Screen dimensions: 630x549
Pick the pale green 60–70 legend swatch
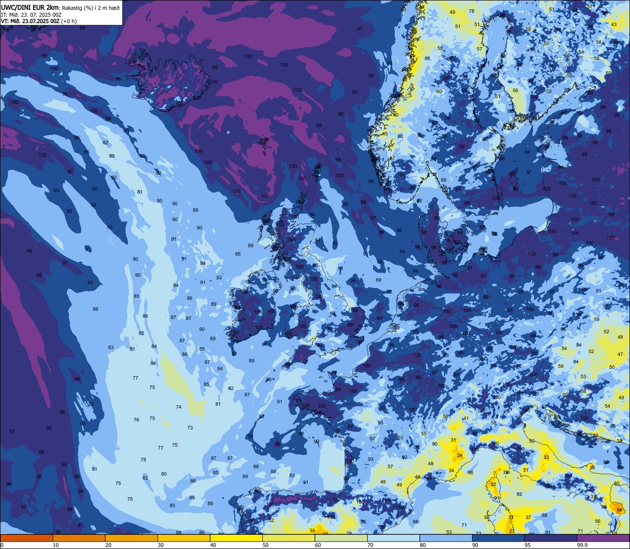click(x=341, y=538)
